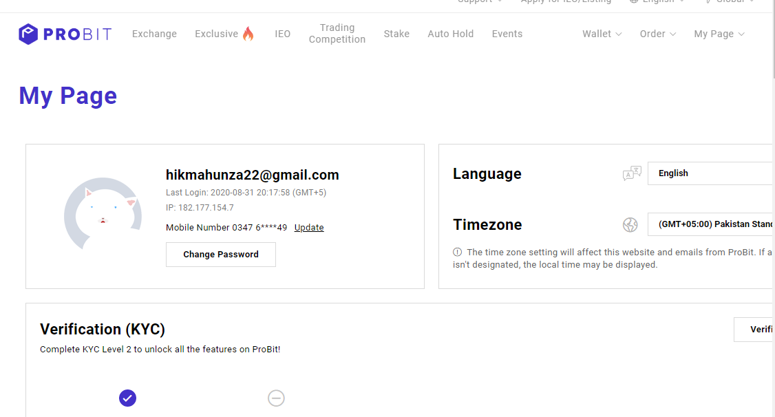The height and width of the screenshot is (417, 775).
Task: Go to the Exchange page
Action: point(154,34)
